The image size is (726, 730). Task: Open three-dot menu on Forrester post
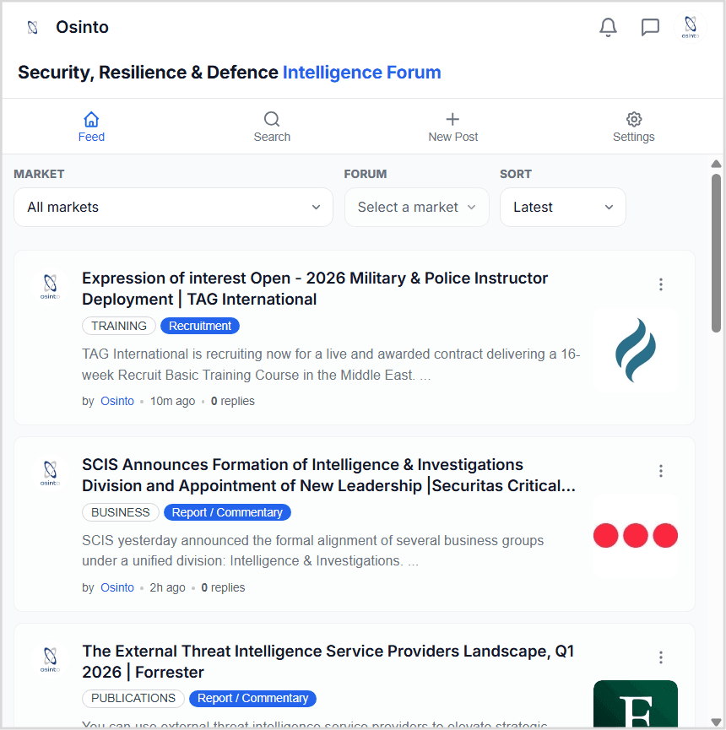661,657
